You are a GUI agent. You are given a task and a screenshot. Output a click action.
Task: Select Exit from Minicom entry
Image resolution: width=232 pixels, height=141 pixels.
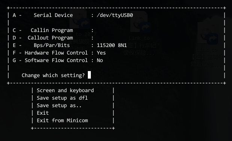pos(62,121)
